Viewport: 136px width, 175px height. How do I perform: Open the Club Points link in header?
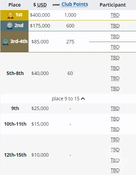click(x=75, y=5)
